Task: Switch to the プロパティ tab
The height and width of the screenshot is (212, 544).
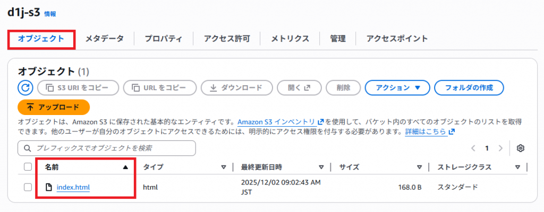Action: pyautogui.click(x=164, y=39)
